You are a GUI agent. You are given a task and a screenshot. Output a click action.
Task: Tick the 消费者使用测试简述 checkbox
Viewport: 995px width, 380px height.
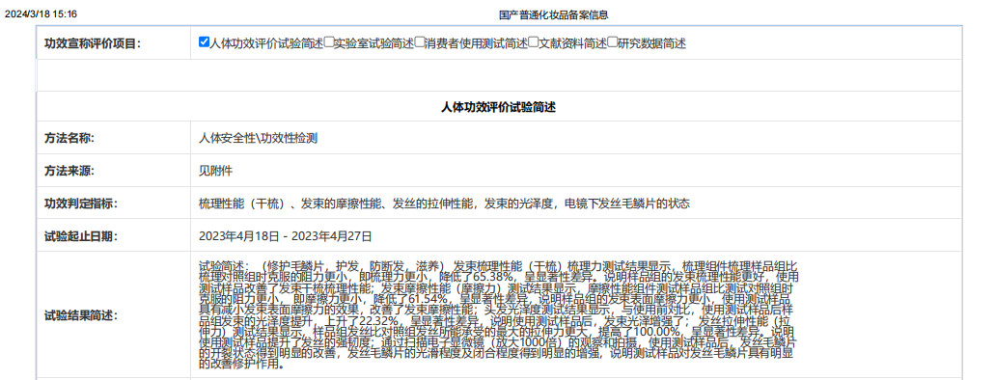pyautogui.click(x=420, y=41)
